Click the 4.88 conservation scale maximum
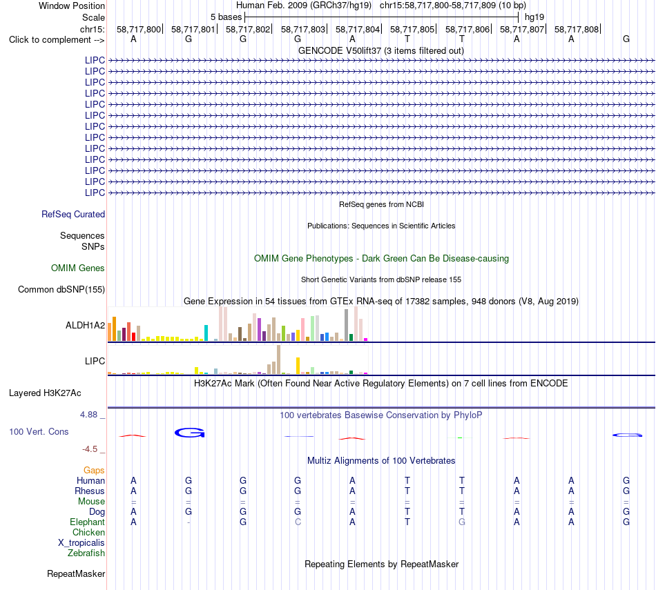The height and width of the screenshot is (590, 656). pyautogui.click(x=88, y=414)
